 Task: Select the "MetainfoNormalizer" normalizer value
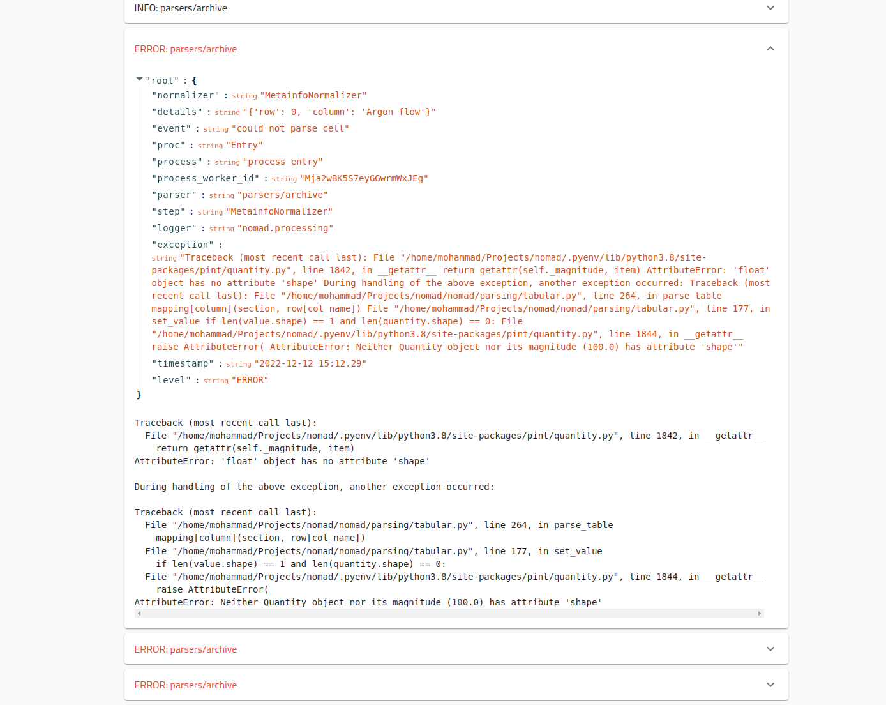pos(313,95)
